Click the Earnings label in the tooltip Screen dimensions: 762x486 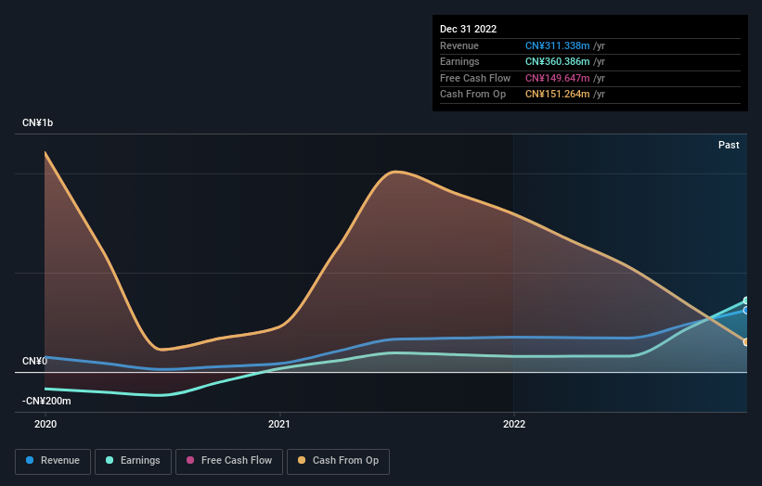point(459,61)
